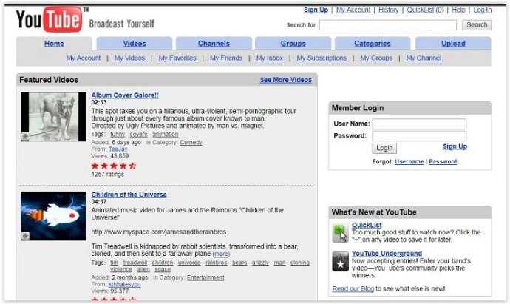Click the violence tag
Image resolution: width=510 pixels, height=304 pixels.
121,269
